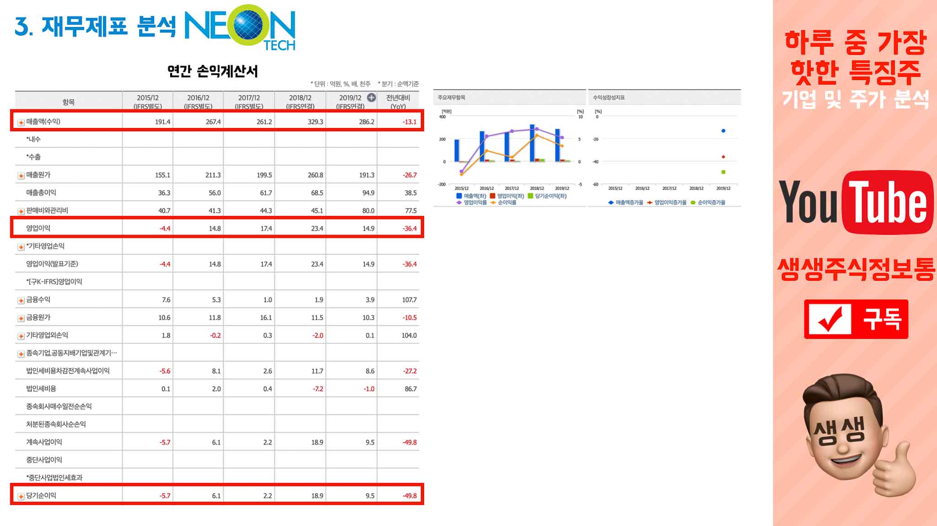Click the plus icon beside 2019/12 column
Viewport: 937px width, 526px height.
(x=372, y=97)
